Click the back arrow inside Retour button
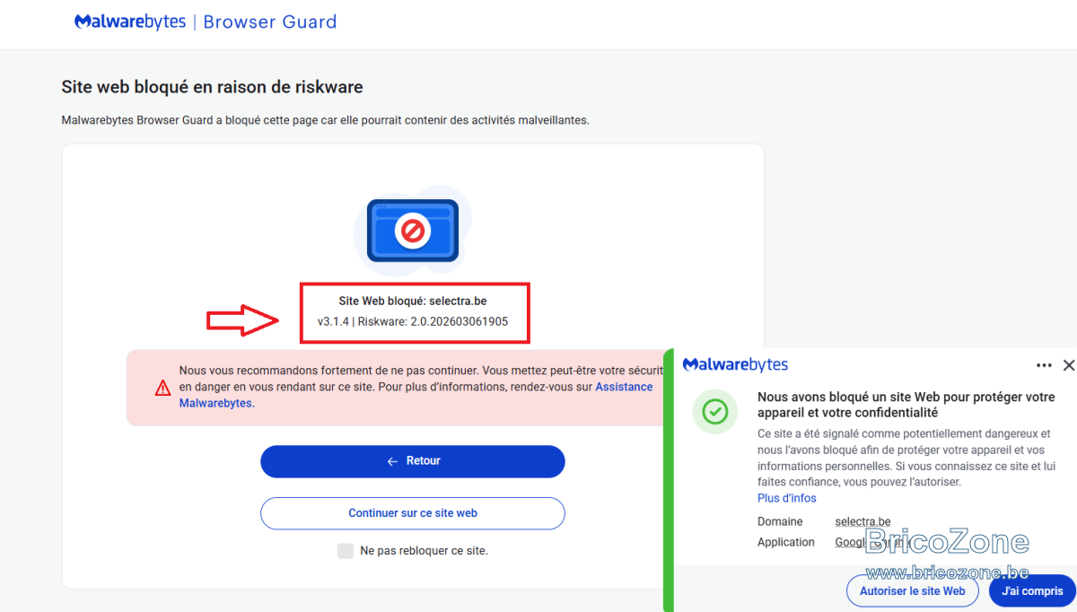The width and height of the screenshot is (1077, 612). [392, 461]
